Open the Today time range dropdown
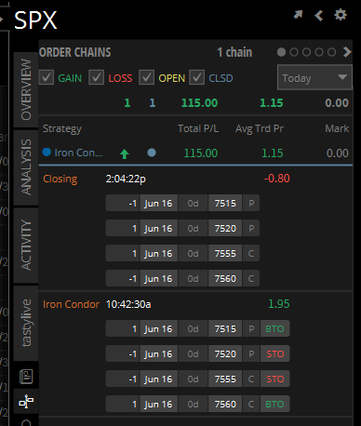Screen dimensions: 361x426 [x=314, y=77]
